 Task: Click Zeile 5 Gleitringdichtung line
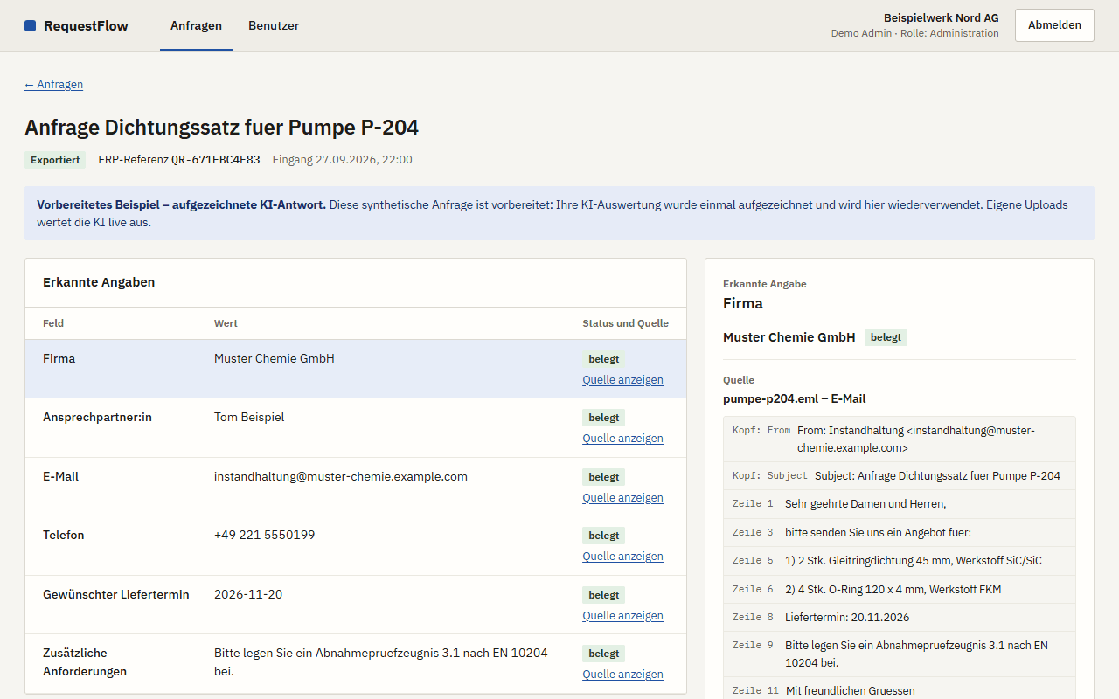pos(900,560)
